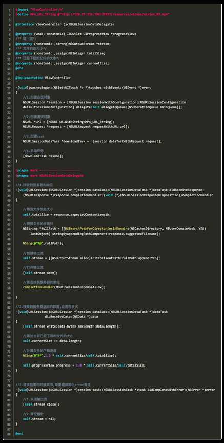The height and width of the screenshot is (443, 224).
Task: Click the touchesBegan:withEvent: method signature
Action: [x=83, y=88]
